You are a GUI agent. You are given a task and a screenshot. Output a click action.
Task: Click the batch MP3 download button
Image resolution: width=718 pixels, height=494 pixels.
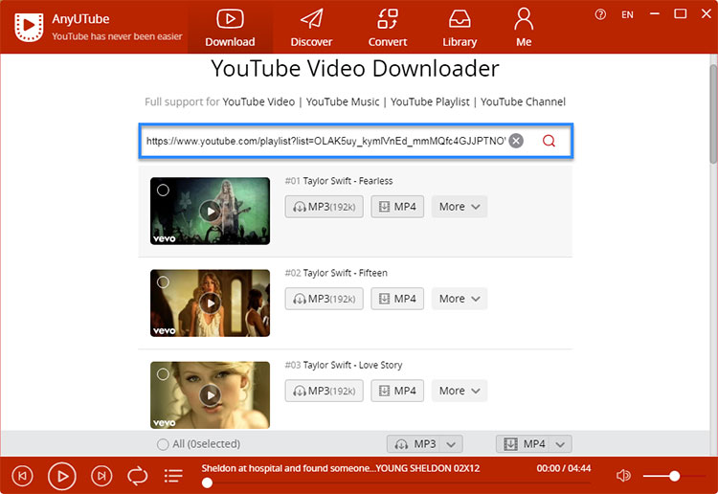[x=414, y=443]
